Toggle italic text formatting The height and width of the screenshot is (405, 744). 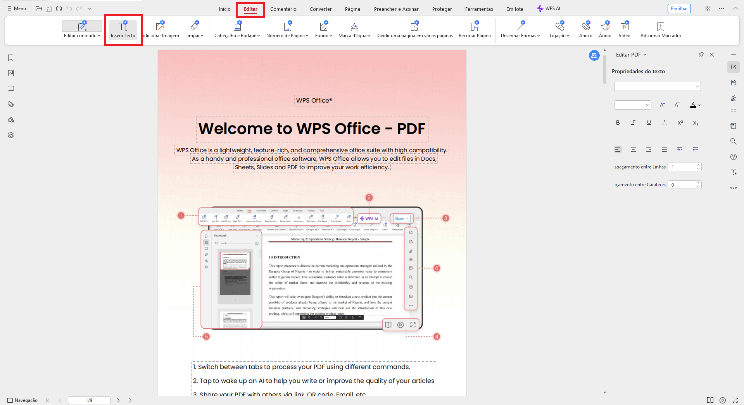pyautogui.click(x=633, y=123)
